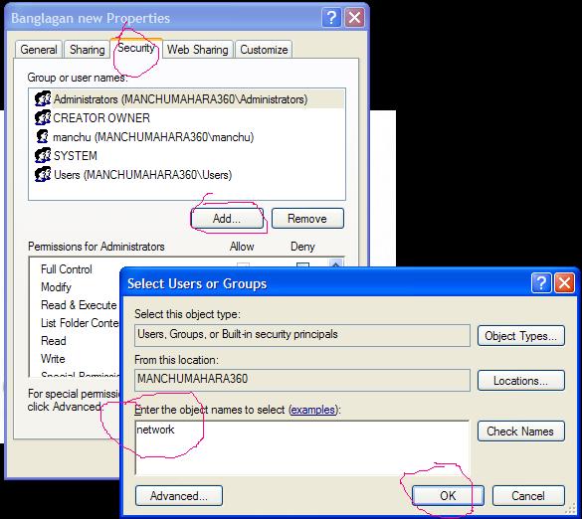The image size is (582, 519).
Task: Click 'Select this object type:' label
Action: (x=187, y=314)
